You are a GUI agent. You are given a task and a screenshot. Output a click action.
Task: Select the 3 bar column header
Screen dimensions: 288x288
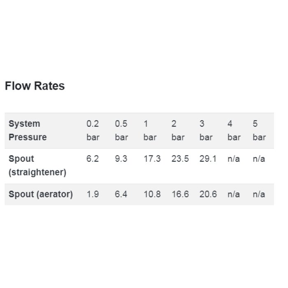point(206,130)
